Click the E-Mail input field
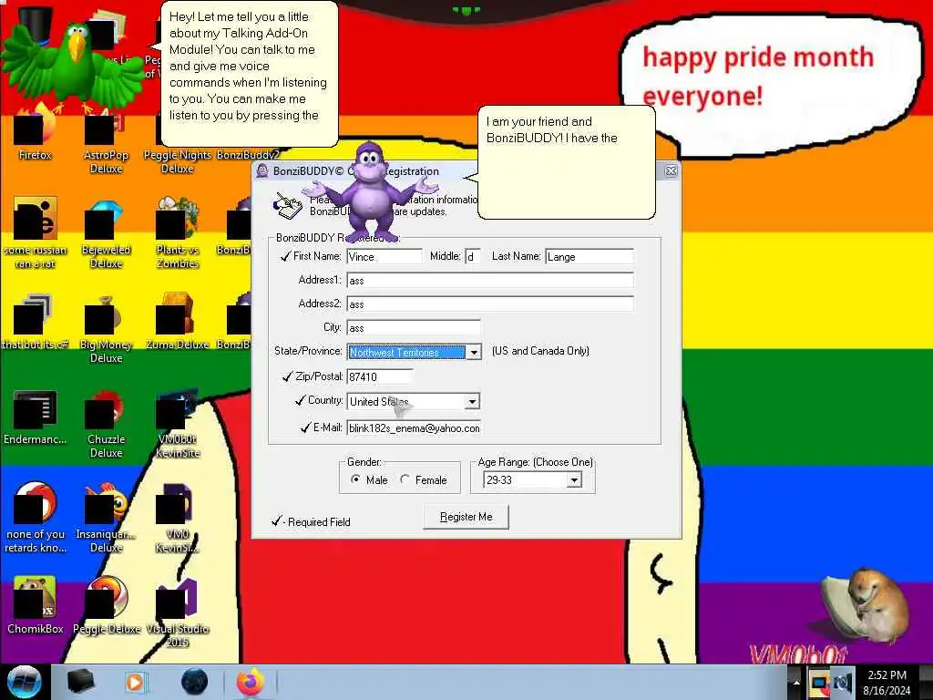 413,428
